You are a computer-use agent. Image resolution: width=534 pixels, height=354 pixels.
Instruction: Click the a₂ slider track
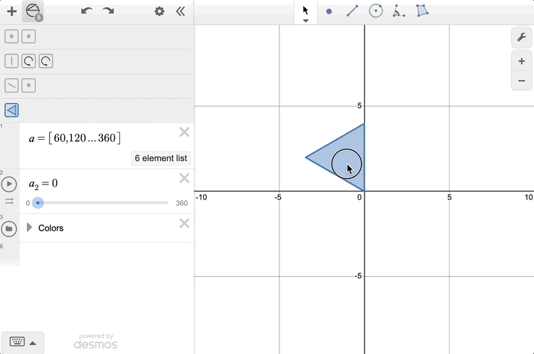pyautogui.click(x=103, y=203)
